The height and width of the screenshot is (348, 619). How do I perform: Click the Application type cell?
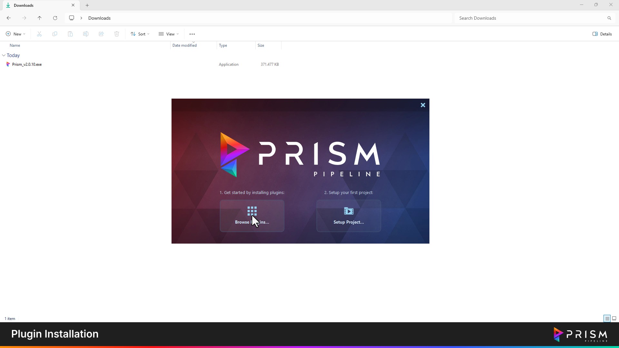(229, 64)
